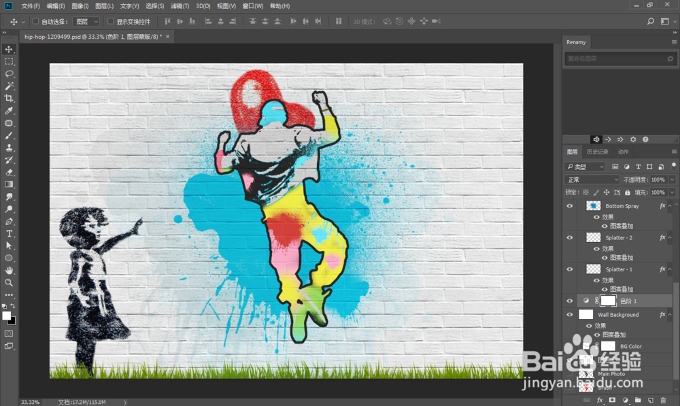Collapse Splatter - 2 layer effects

point(670,238)
